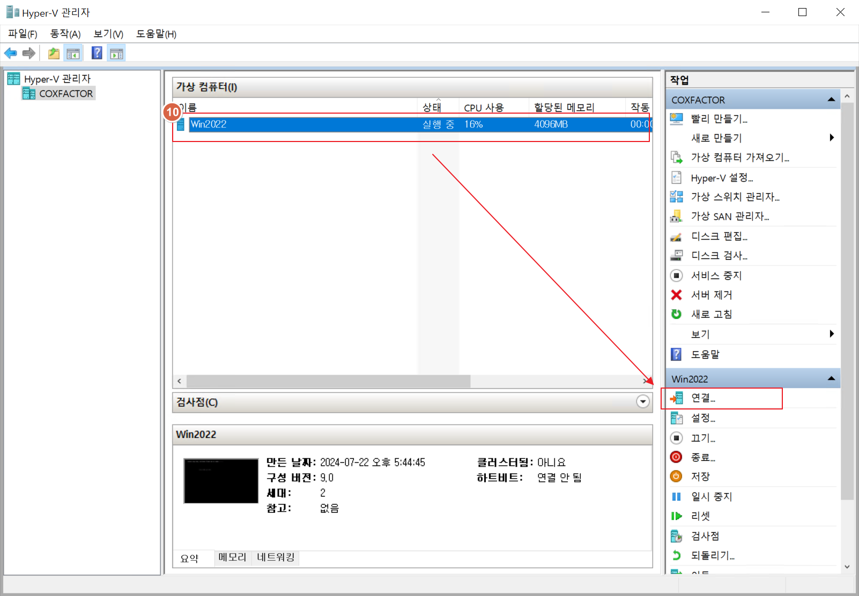
Task: Sort by the 이름 column header
Action: pos(295,107)
